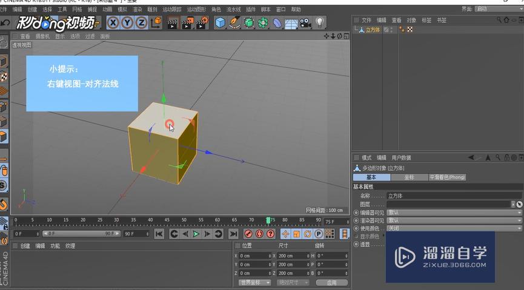524x290 pixels.
Task: Open the 模拟 menu
Action: [122, 9]
